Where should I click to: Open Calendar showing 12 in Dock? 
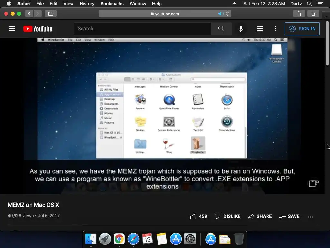[147, 239]
